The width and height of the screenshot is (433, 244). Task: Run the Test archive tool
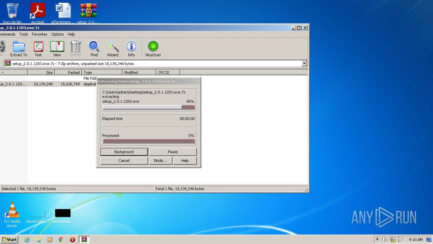coord(38,49)
